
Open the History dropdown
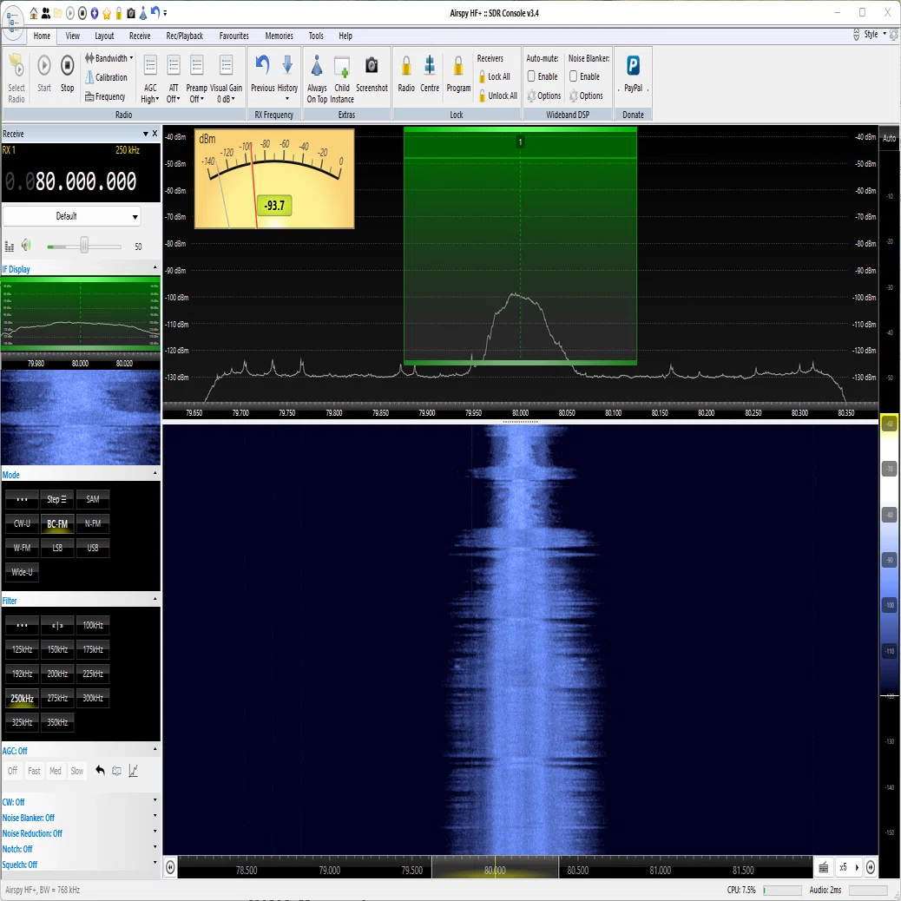[x=287, y=79]
